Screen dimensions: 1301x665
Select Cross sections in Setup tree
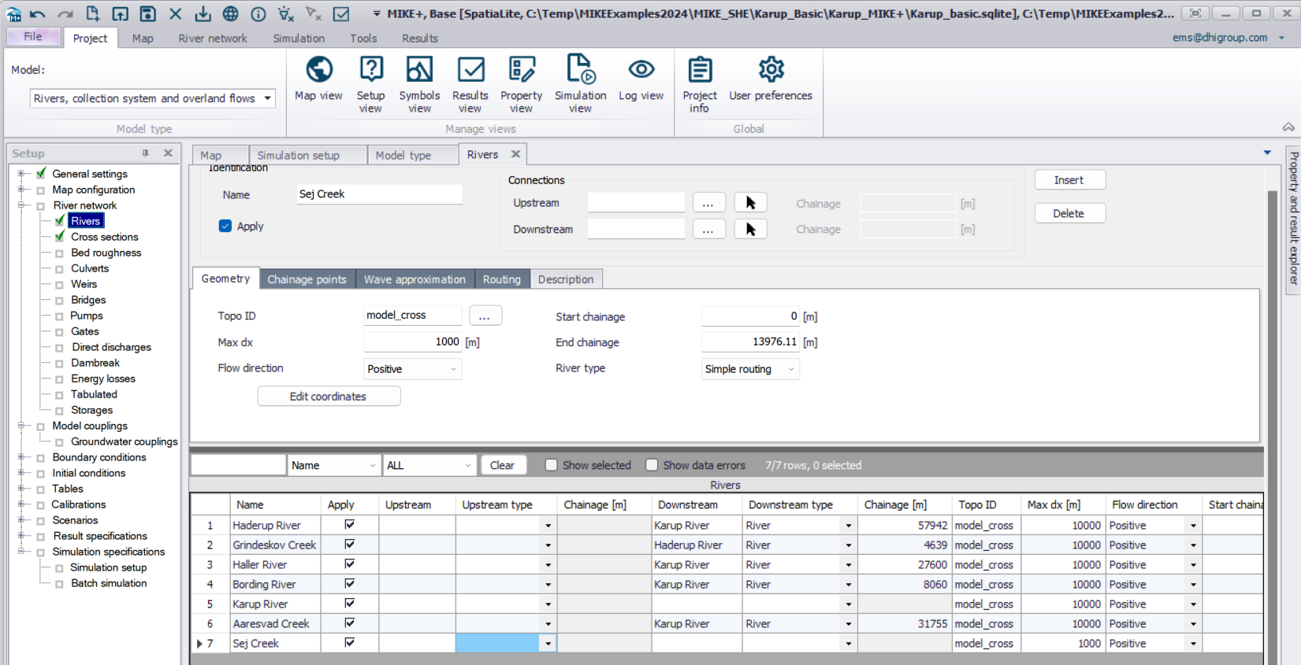(105, 237)
